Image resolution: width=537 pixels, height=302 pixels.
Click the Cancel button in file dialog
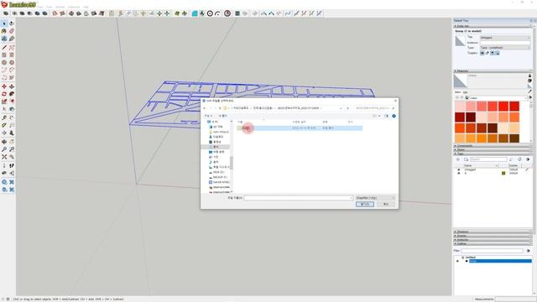click(386, 204)
